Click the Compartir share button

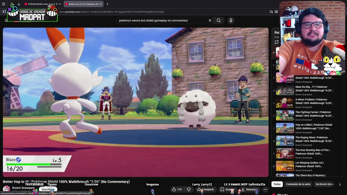(x=206, y=189)
